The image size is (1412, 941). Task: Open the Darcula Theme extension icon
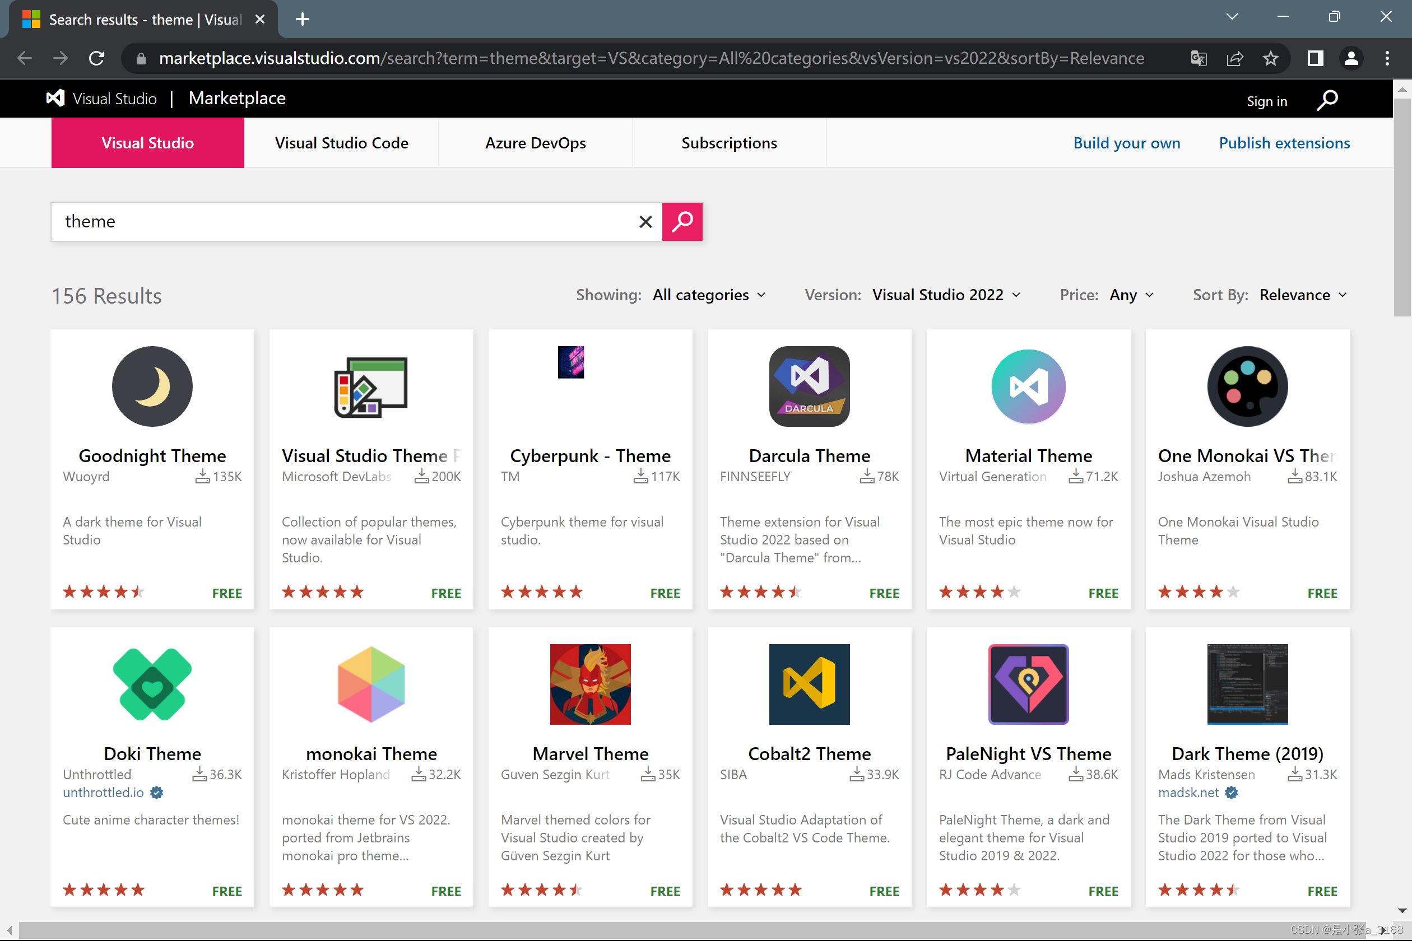click(809, 386)
